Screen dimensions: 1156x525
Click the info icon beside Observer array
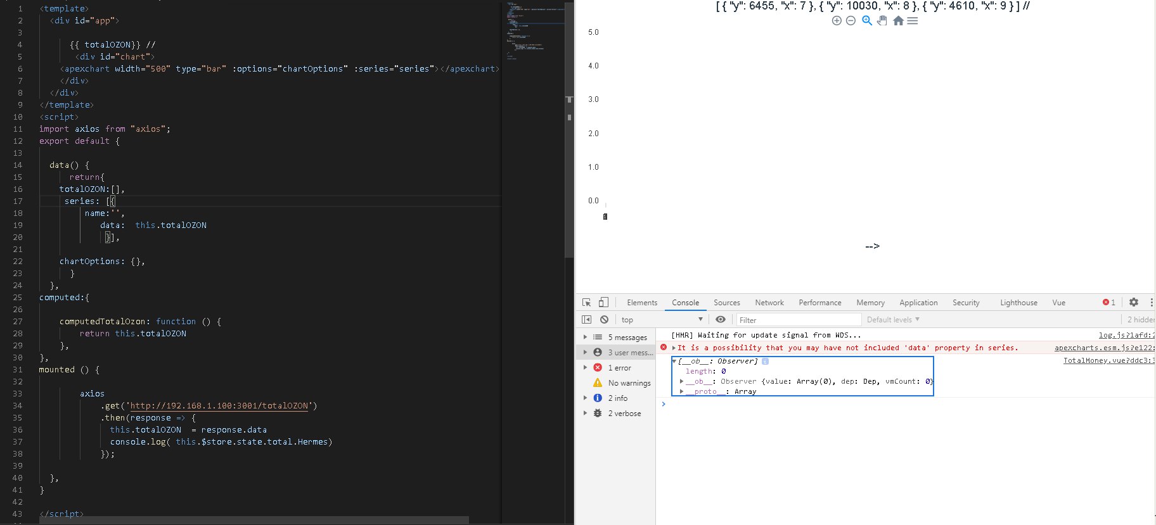tap(765, 362)
